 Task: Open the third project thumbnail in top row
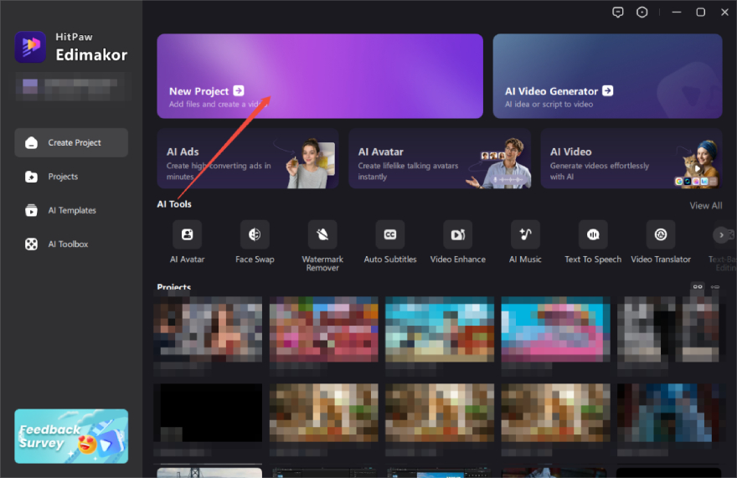440,330
